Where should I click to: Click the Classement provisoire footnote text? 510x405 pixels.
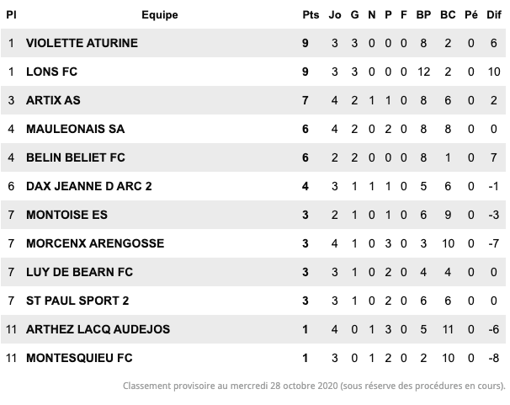click(314, 386)
